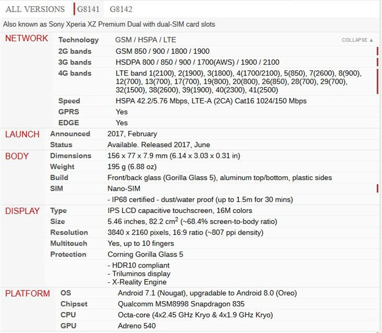Click the IPS LCD capacitive touchscreen value
The height and width of the screenshot is (333, 382).
tap(180, 211)
